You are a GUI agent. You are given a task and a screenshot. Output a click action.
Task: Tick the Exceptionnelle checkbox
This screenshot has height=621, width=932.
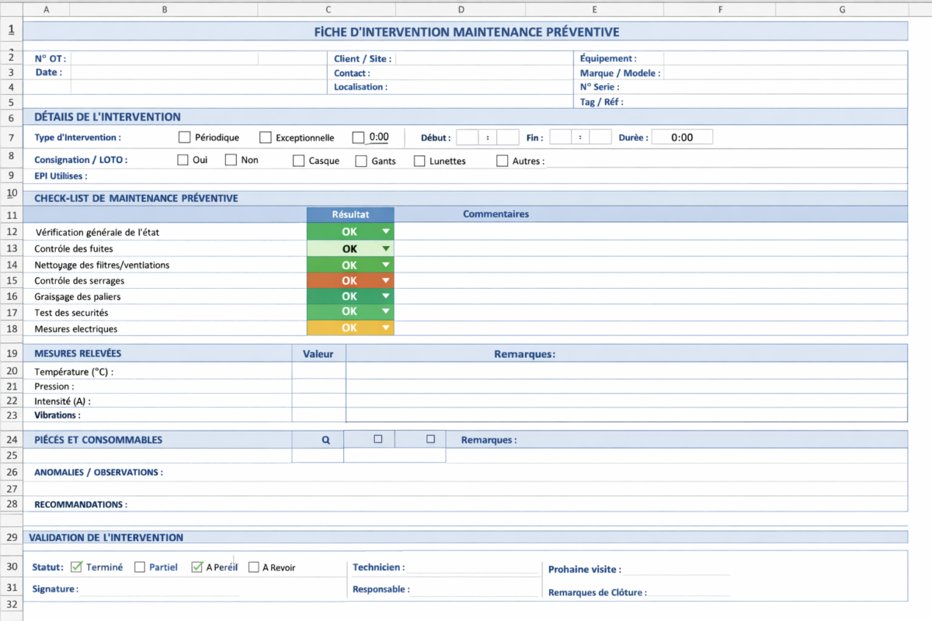266,137
